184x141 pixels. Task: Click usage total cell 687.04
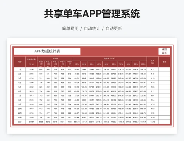tap(77, 122)
